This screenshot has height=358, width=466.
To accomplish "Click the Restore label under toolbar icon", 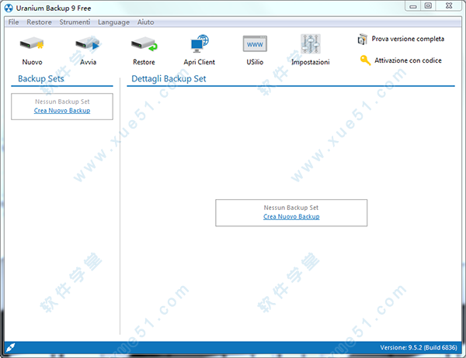I will coord(144,62).
